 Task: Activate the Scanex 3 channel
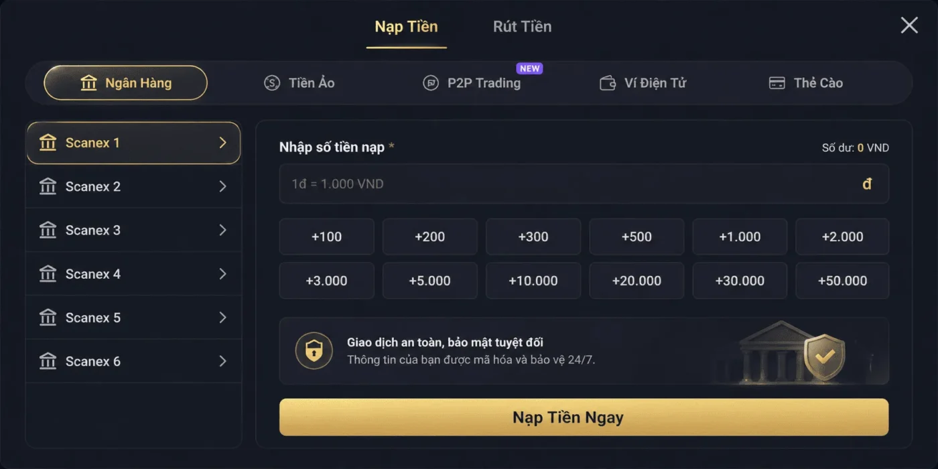133,230
